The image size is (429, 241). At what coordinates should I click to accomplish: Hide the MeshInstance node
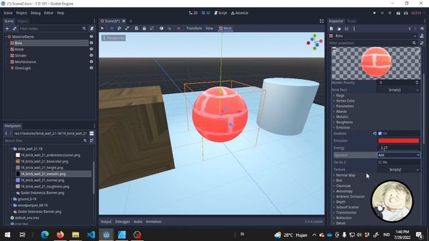point(91,62)
